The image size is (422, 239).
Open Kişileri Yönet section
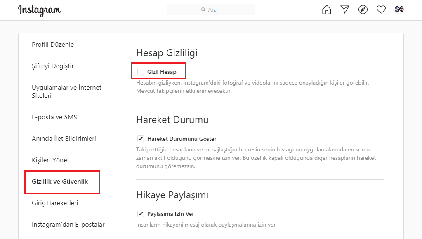tap(51, 160)
